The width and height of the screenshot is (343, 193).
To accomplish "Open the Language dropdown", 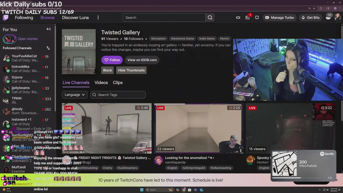I will pos(74,95).
